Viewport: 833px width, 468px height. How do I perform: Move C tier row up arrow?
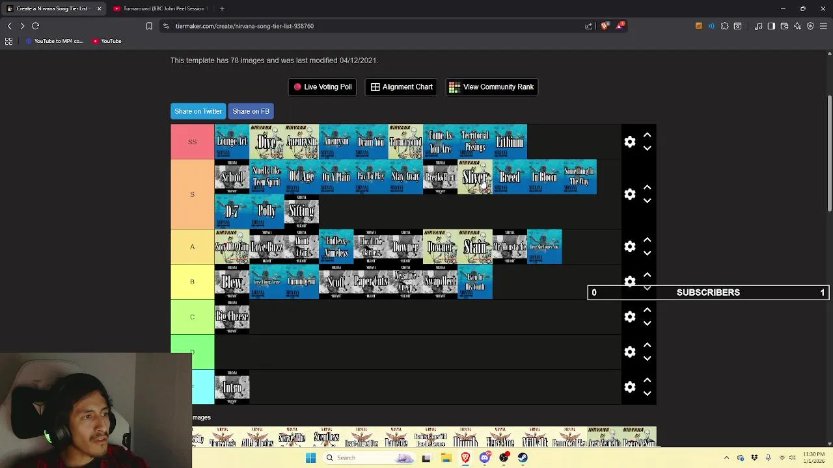[647, 311]
